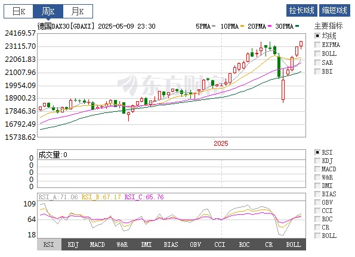Click the 2025 year marker on the axis
Viewport: 355px width, 257px height.
tap(221, 143)
